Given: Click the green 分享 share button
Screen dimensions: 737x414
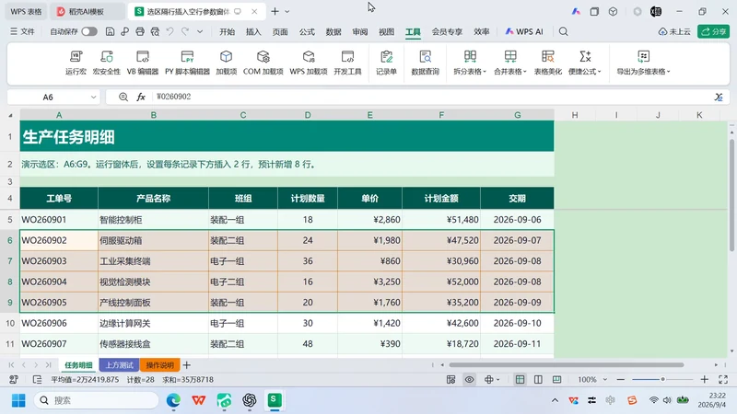Looking at the screenshot, I should click(x=713, y=31).
